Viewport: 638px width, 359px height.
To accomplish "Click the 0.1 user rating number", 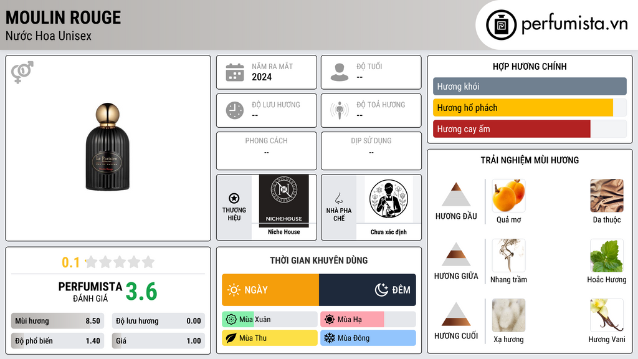I will 71,262.
